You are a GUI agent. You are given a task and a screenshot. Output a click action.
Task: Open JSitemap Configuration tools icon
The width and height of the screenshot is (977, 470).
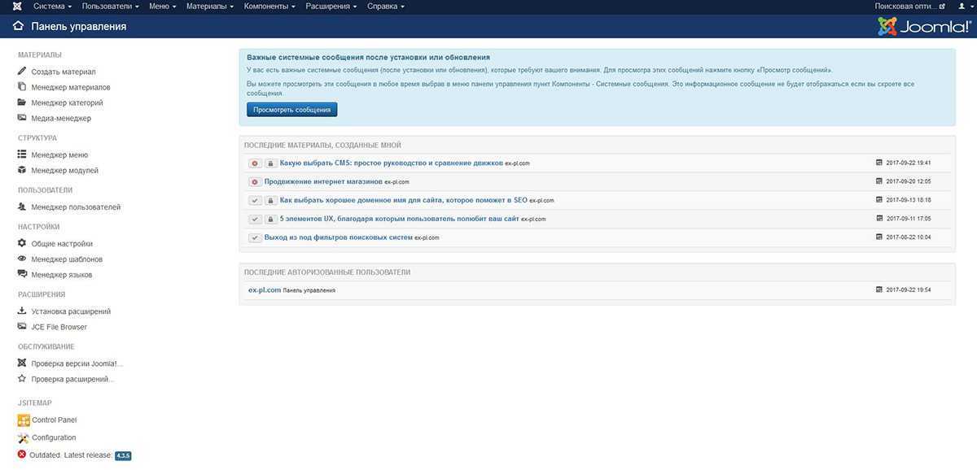(24, 438)
